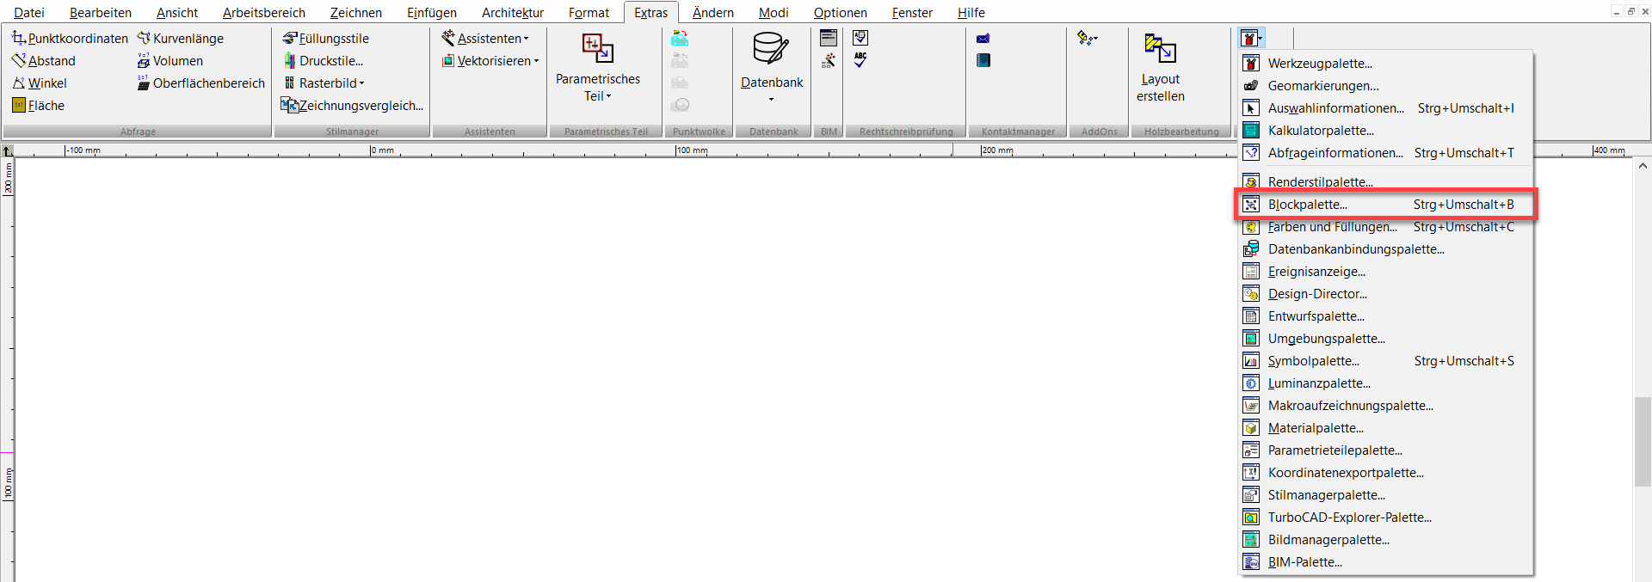Select the Abstand measurement tool

44,61
